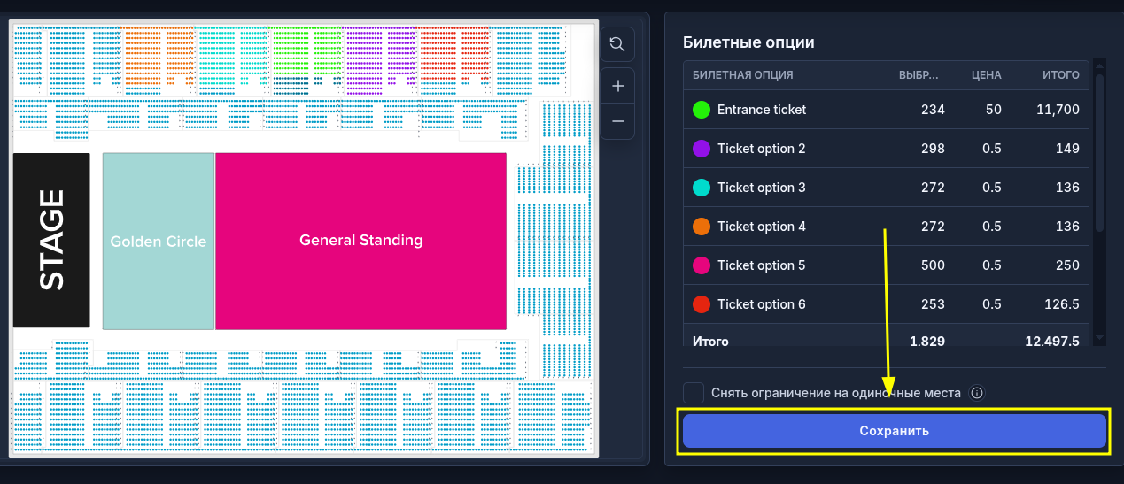
Task: Click the Билетные опции heading
Action: (x=748, y=42)
